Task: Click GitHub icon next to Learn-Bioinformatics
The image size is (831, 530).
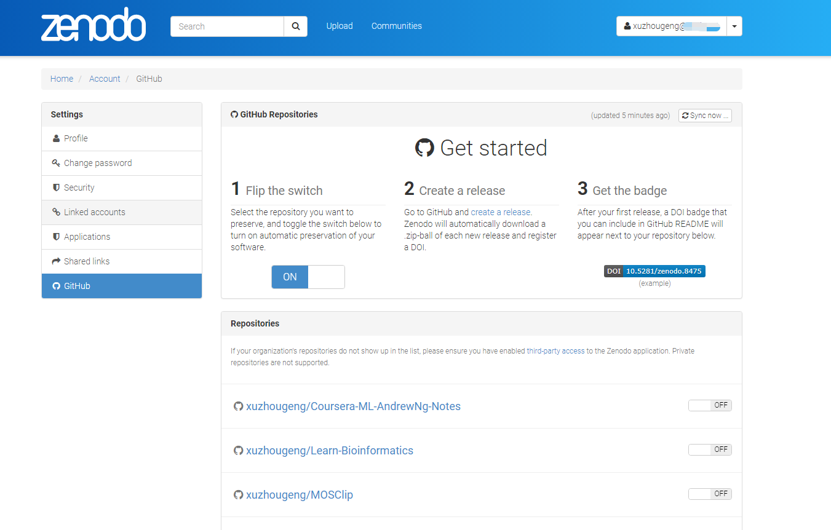Action: [239, 451]
